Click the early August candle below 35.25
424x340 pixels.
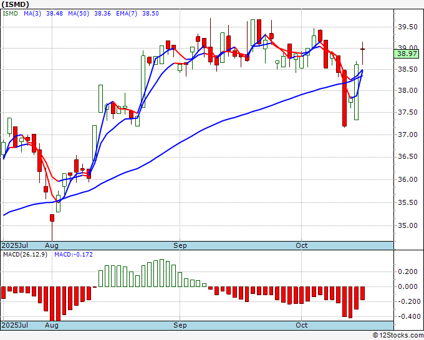(52, 227)
